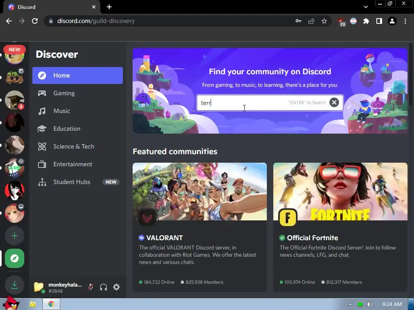Click the 9:24 AM taskbar clock
This screenshot has height=310, width=414.
tap(392, 304)
